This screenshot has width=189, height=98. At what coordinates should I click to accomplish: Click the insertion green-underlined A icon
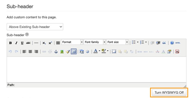[163, 51]
